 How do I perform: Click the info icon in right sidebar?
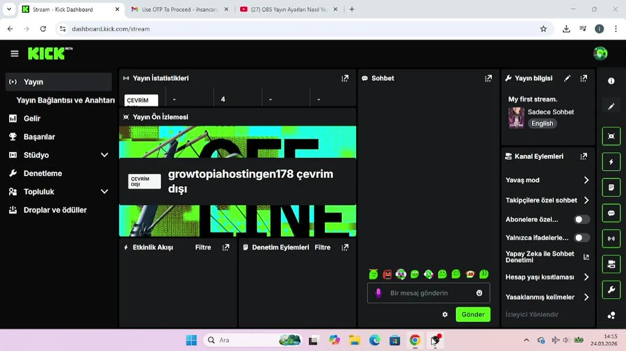pyautogui.click(x=611, y=81)
